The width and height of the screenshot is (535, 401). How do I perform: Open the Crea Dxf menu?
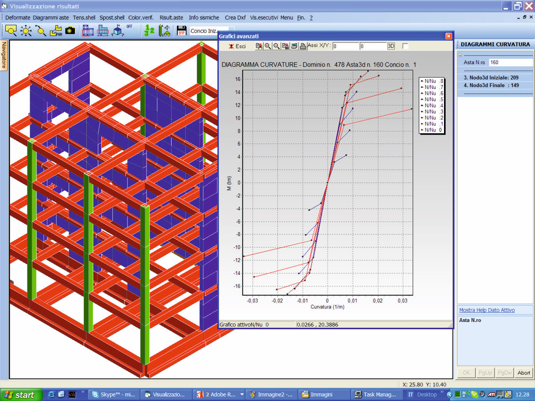click(x=235, y=18)
